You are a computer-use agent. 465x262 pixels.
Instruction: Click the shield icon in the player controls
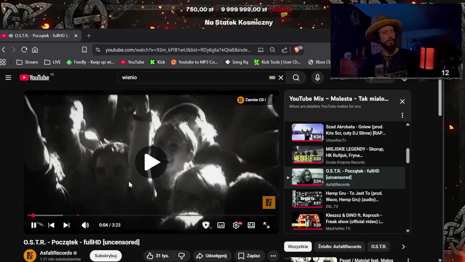click(206, 225)
